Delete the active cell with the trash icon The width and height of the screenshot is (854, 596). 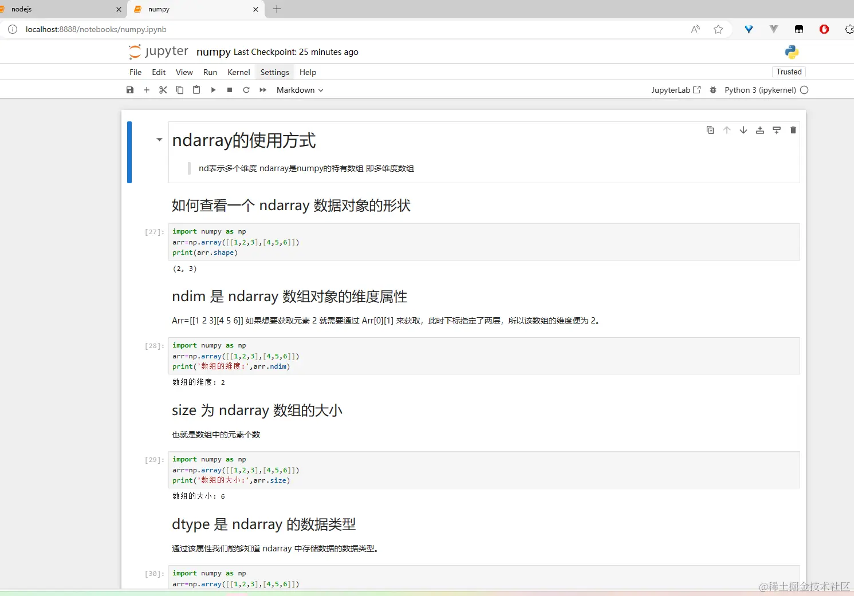pyautogui.click(x=793, y=130)
